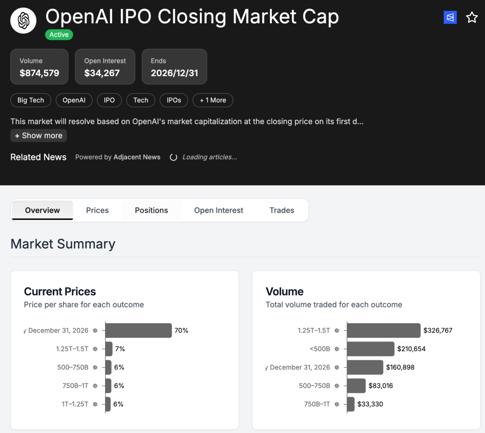Open the Adjacent News link

click(x=137, y=157)
